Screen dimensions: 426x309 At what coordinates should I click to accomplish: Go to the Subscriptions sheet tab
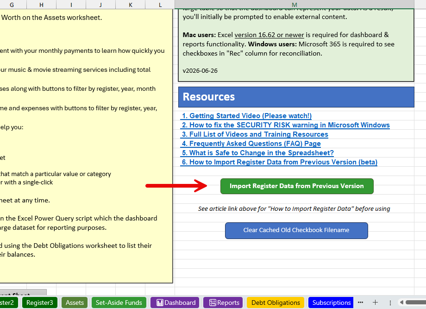331,303
